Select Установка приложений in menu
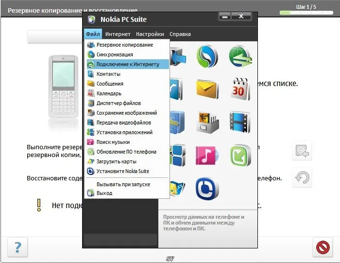 128,132
